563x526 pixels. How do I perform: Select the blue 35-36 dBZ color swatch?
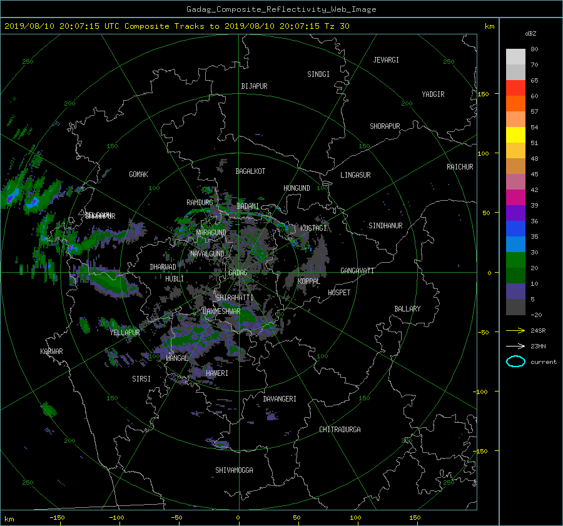pyautogui.click(x=515, y=229)
